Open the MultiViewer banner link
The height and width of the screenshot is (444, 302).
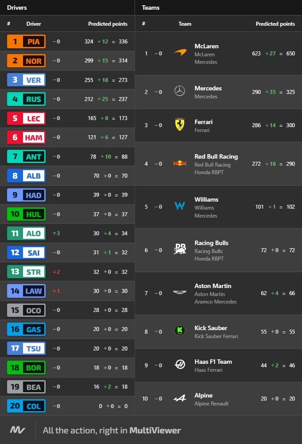click(x=112, y=430)
